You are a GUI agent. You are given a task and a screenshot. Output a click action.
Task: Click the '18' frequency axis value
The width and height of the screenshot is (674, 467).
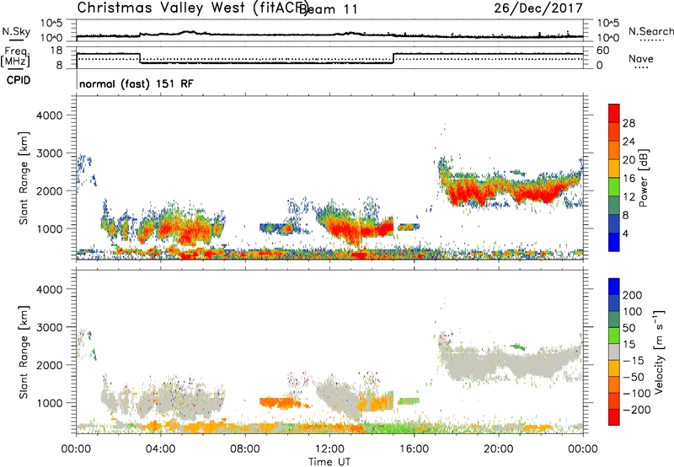pos(56,51)
